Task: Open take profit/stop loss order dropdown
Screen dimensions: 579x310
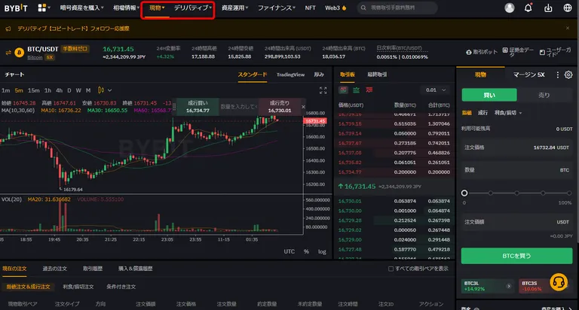Action: tap(508, 113)
